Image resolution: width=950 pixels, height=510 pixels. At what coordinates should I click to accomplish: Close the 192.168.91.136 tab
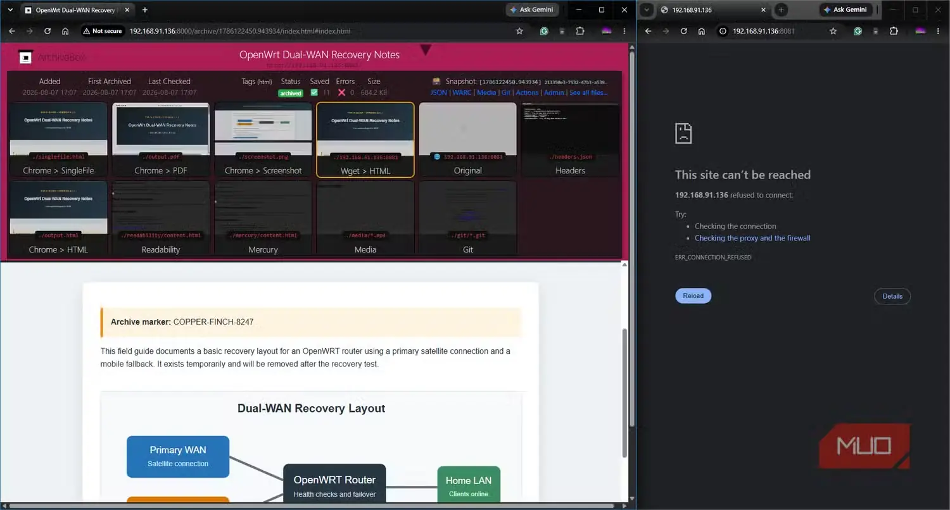pyautogui.click(x=764, y=10)
